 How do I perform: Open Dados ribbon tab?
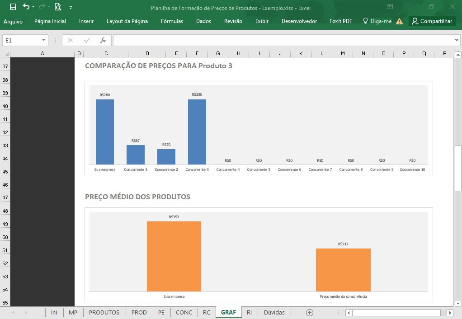point(203,21)
